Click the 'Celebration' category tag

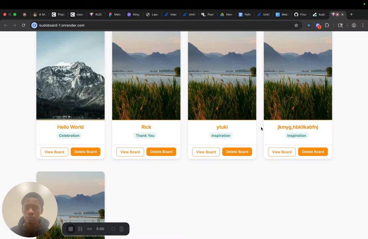[69, 136]
